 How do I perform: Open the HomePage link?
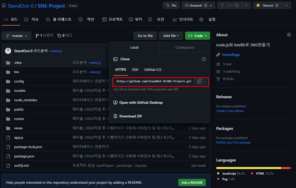231,55
